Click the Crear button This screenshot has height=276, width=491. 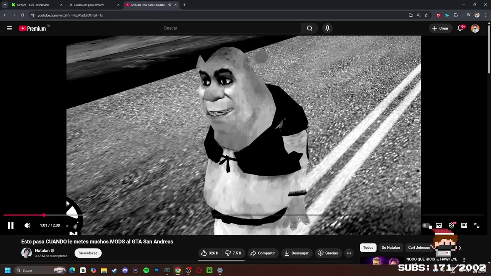440,28
